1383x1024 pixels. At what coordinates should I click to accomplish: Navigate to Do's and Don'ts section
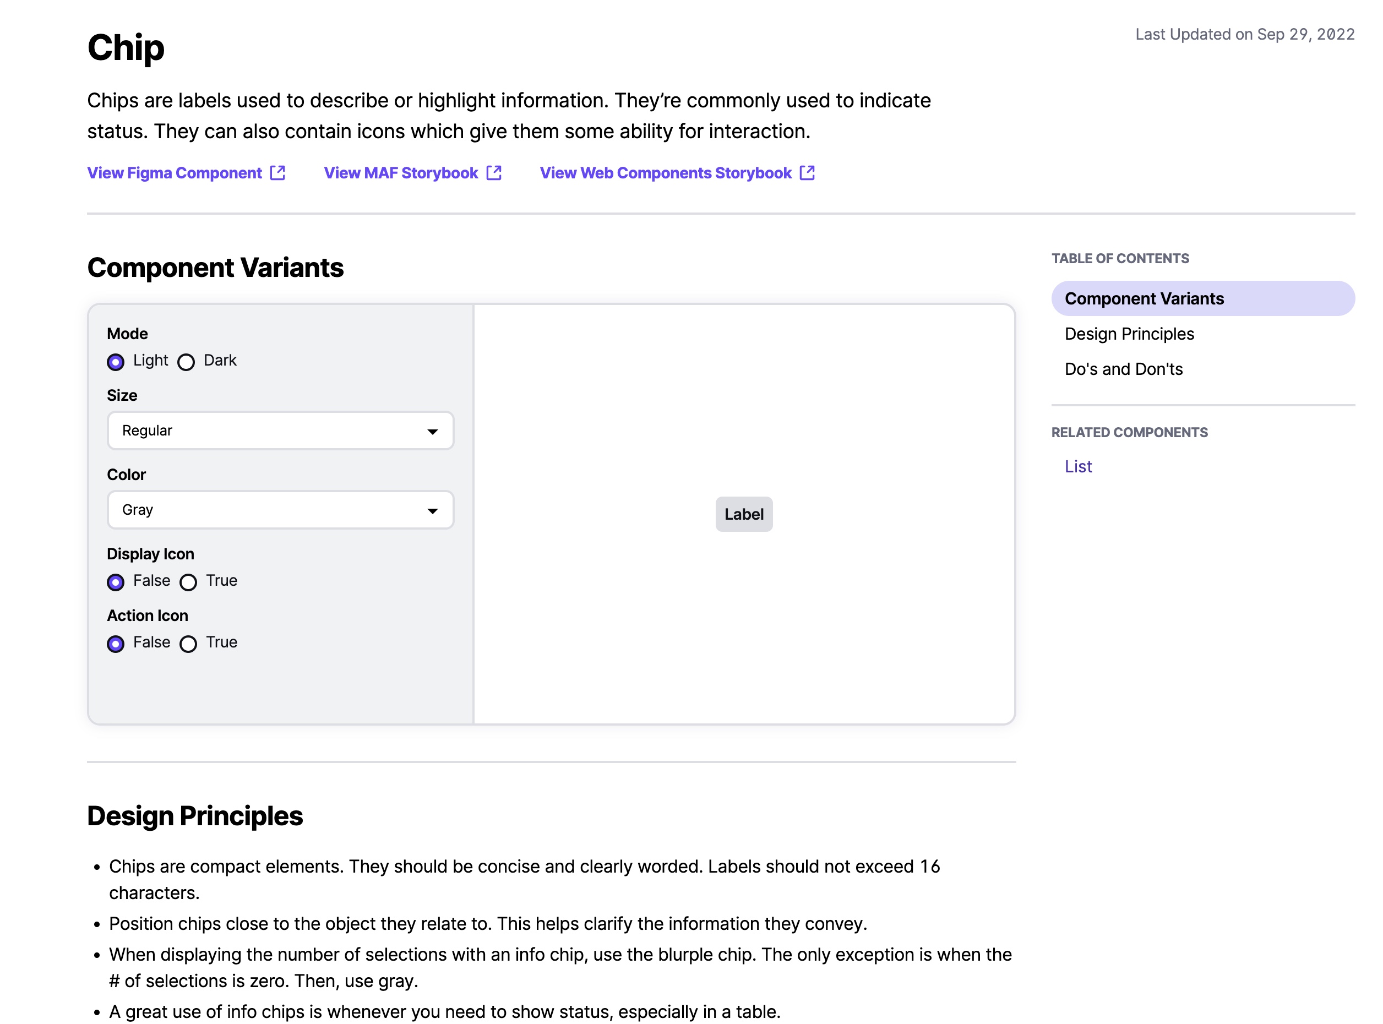click(1123, 369)
